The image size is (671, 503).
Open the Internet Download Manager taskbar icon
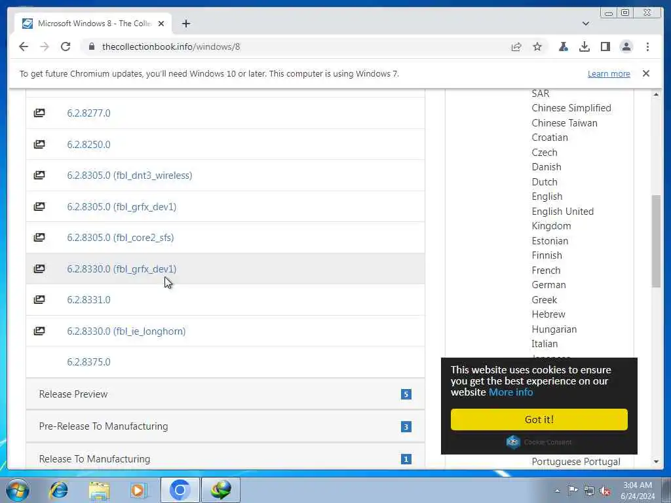[x=221, y=490]
